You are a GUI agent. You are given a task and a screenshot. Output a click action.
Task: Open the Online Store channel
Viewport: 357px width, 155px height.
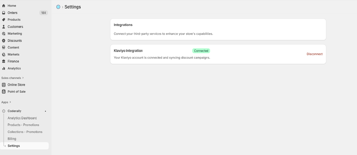16,85
